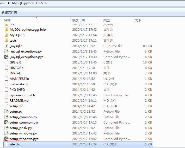
Task: Select the metadata.cfg file name
Action: click(20, 84)
